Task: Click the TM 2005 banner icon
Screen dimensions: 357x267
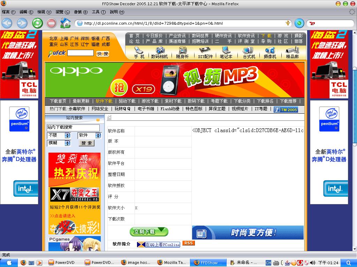Action: click(286, 110)
